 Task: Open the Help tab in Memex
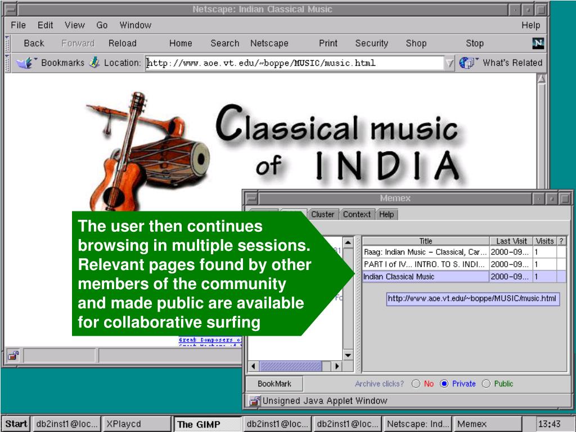coord(386,214)
